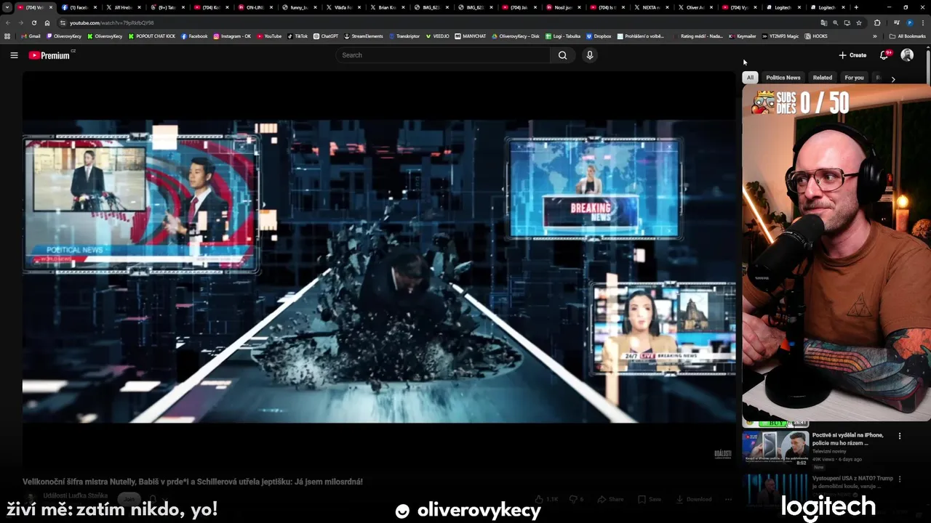Open the YouTube account avatar menu
The width and height of the screenshot is (931, 523).
[x=907, y=55]
